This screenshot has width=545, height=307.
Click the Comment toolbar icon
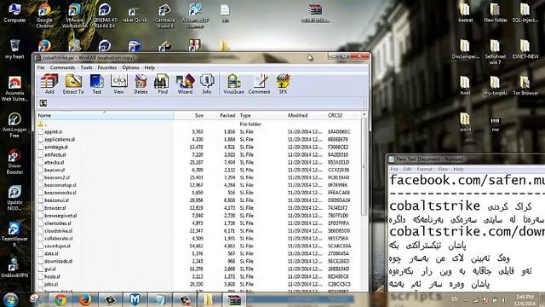tap(259, 84)
